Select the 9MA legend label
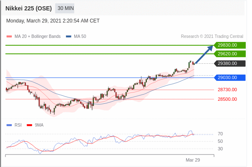The width and height of the screenshot is (252, 167). (x=39, y=125)
